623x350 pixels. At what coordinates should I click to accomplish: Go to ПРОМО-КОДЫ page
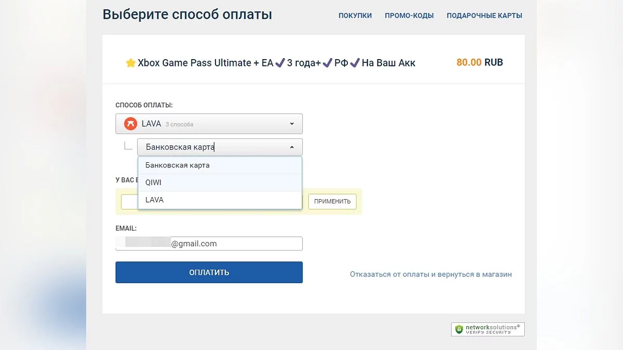click(409, 16)
